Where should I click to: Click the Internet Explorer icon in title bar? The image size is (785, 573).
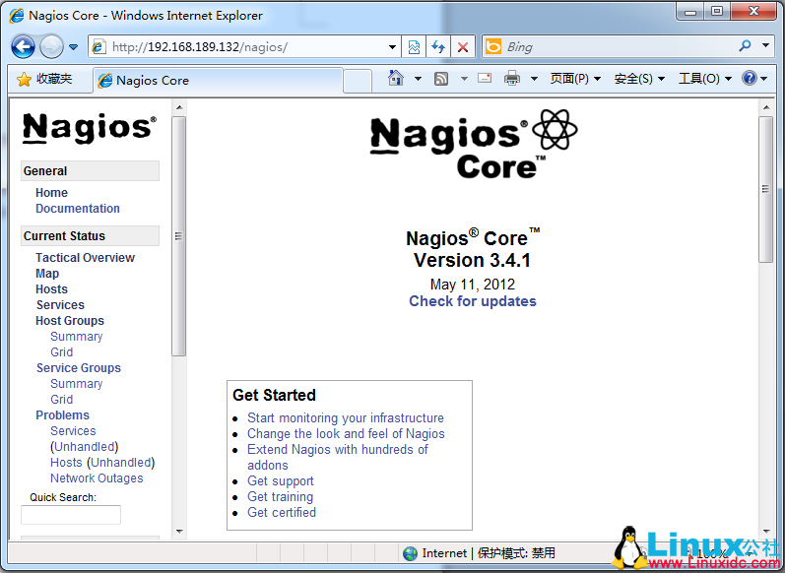tap(16, 16)
